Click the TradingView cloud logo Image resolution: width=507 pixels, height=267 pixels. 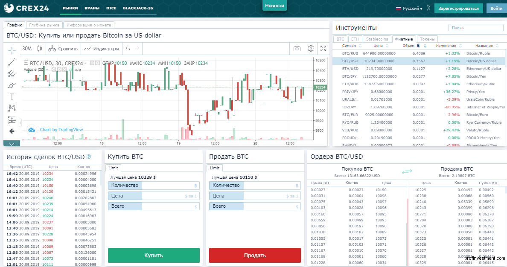[x=31, y=130]
